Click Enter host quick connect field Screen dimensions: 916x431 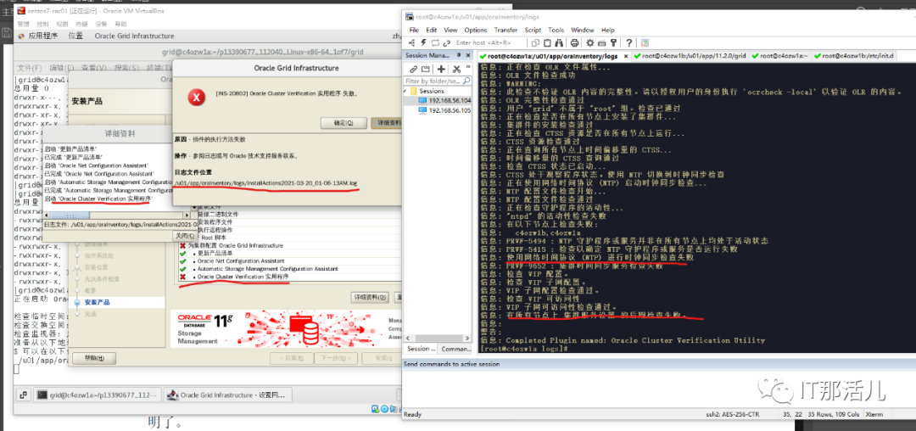coord(489,42)
